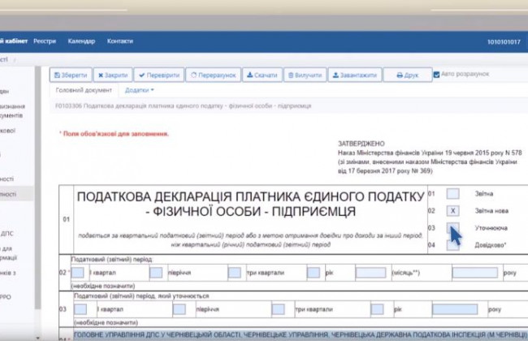Image resolution: width=528 pixels, height=341 pixels.
Task: Print form with Друк button
Action: 408,75
